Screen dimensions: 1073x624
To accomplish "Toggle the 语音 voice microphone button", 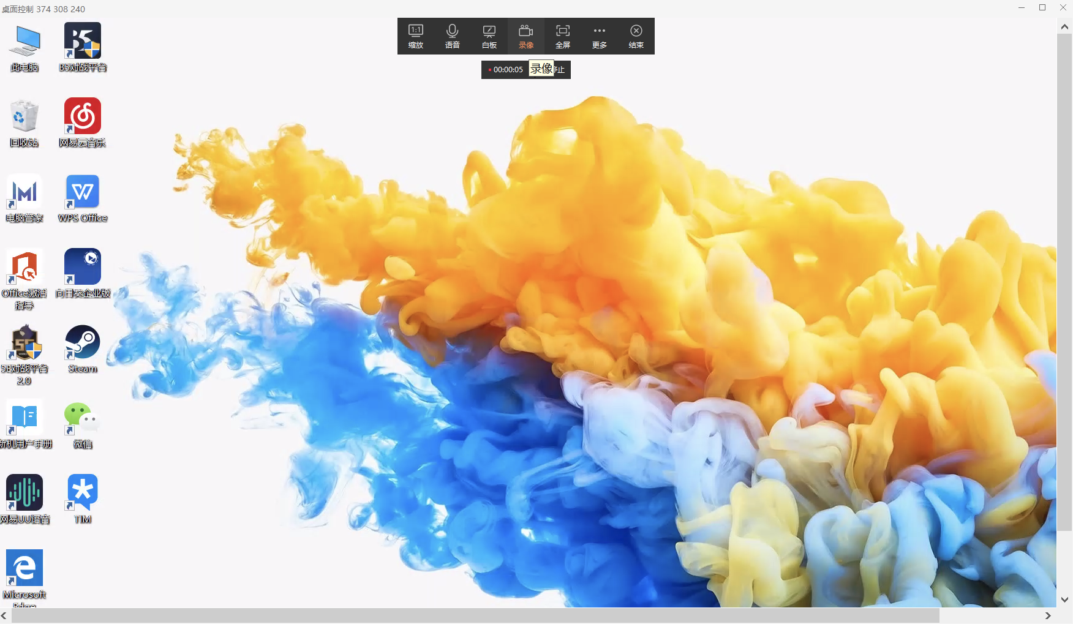I will pos(453,36).
